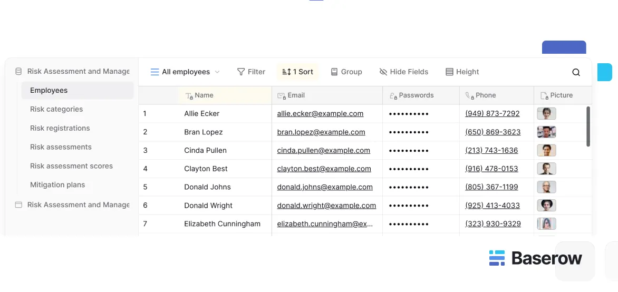The width and height of the screenshot is (618, 292).
Task: Click the Email column envelope icon
Action: coord(282,96)
